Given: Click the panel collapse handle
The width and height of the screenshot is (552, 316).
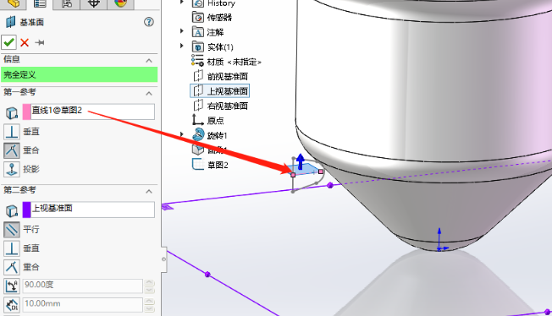Looking at the screenshot, I should coord(163,259).
